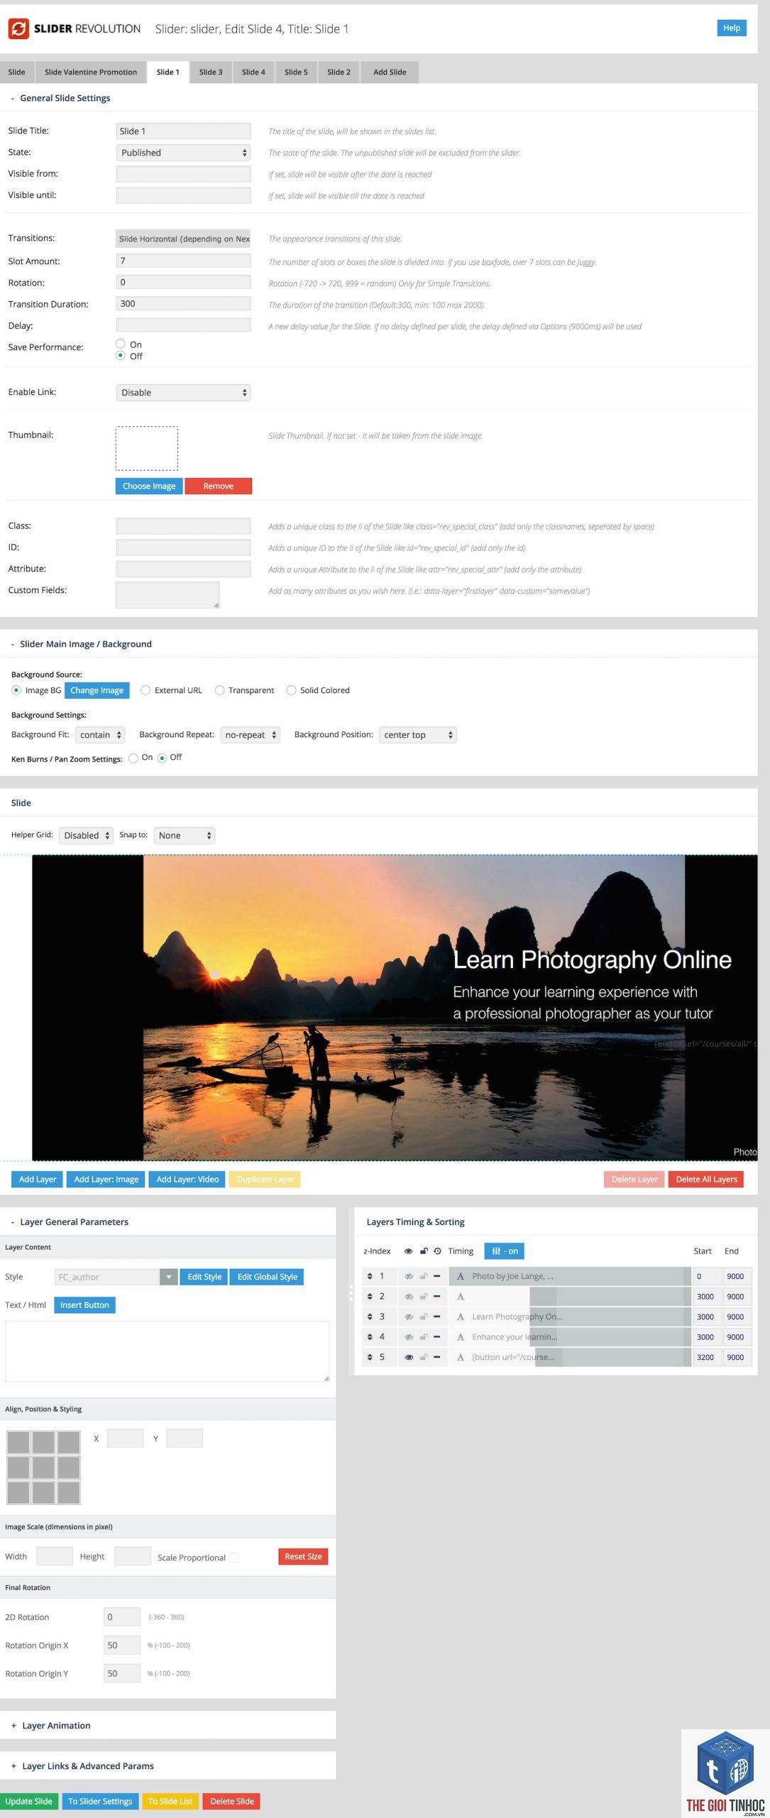Viewport: 770px width, 1818px height.
Task: Switch to the Slide 2 tab
Action: pos(339,72)
